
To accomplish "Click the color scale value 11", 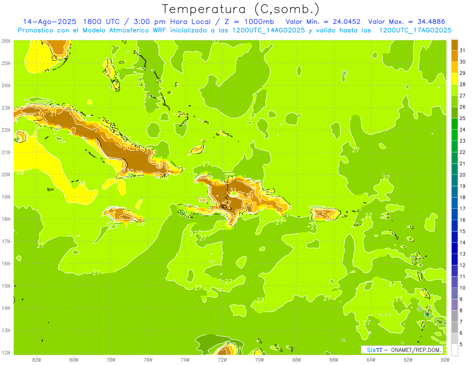I will pyautogui.click(x=462, y=276).
